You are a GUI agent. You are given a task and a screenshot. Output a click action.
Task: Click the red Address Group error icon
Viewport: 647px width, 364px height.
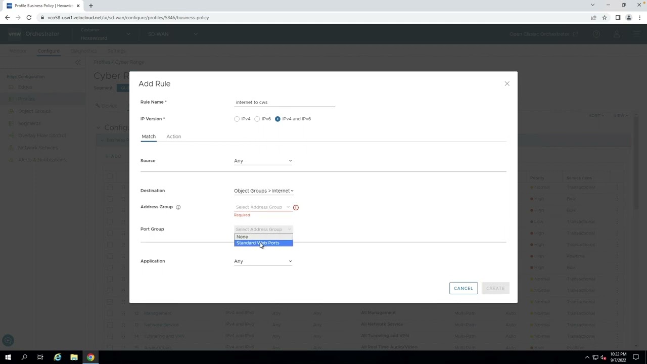pyautogui.click(x=296, y=207)
